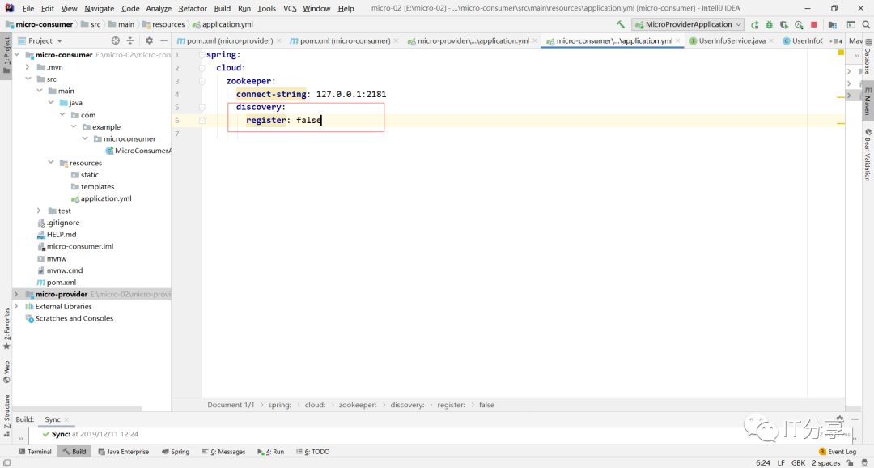Click the locate target icon in Project panel
The height and width of the screenshot is (468, 874).
[x=116, y=40]
